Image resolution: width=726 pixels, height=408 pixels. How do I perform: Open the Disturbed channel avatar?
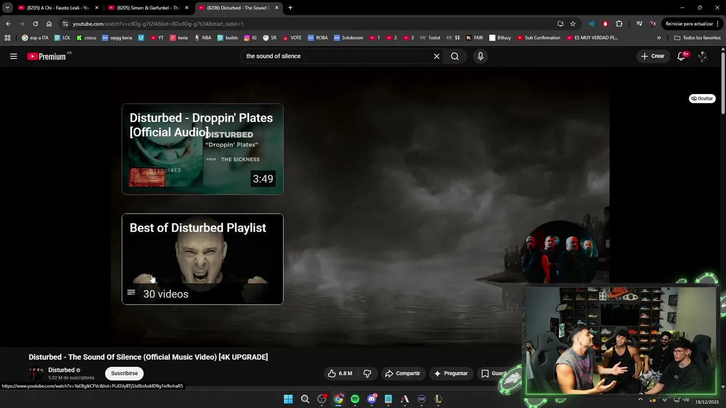(x=36, y=373)
